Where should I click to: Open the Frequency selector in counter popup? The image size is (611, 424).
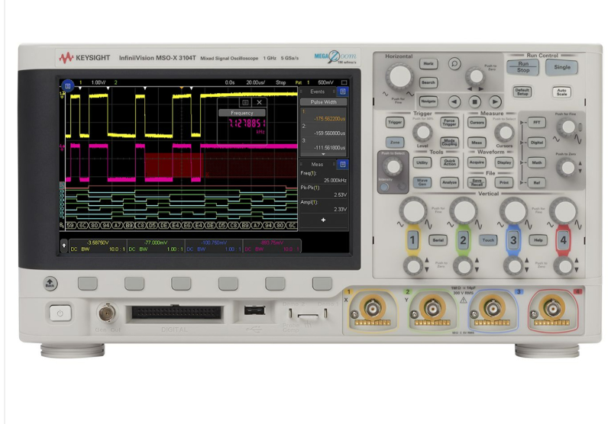point(242,113)
